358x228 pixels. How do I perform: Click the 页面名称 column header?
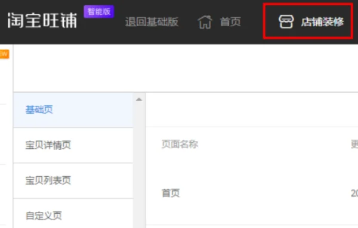coord(180,144)
